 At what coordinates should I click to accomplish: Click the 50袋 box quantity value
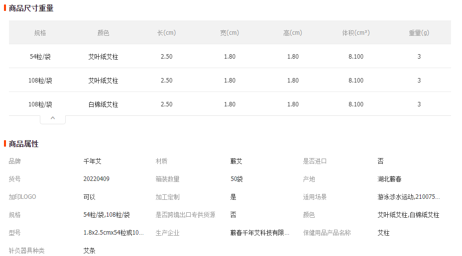point(236,179)
